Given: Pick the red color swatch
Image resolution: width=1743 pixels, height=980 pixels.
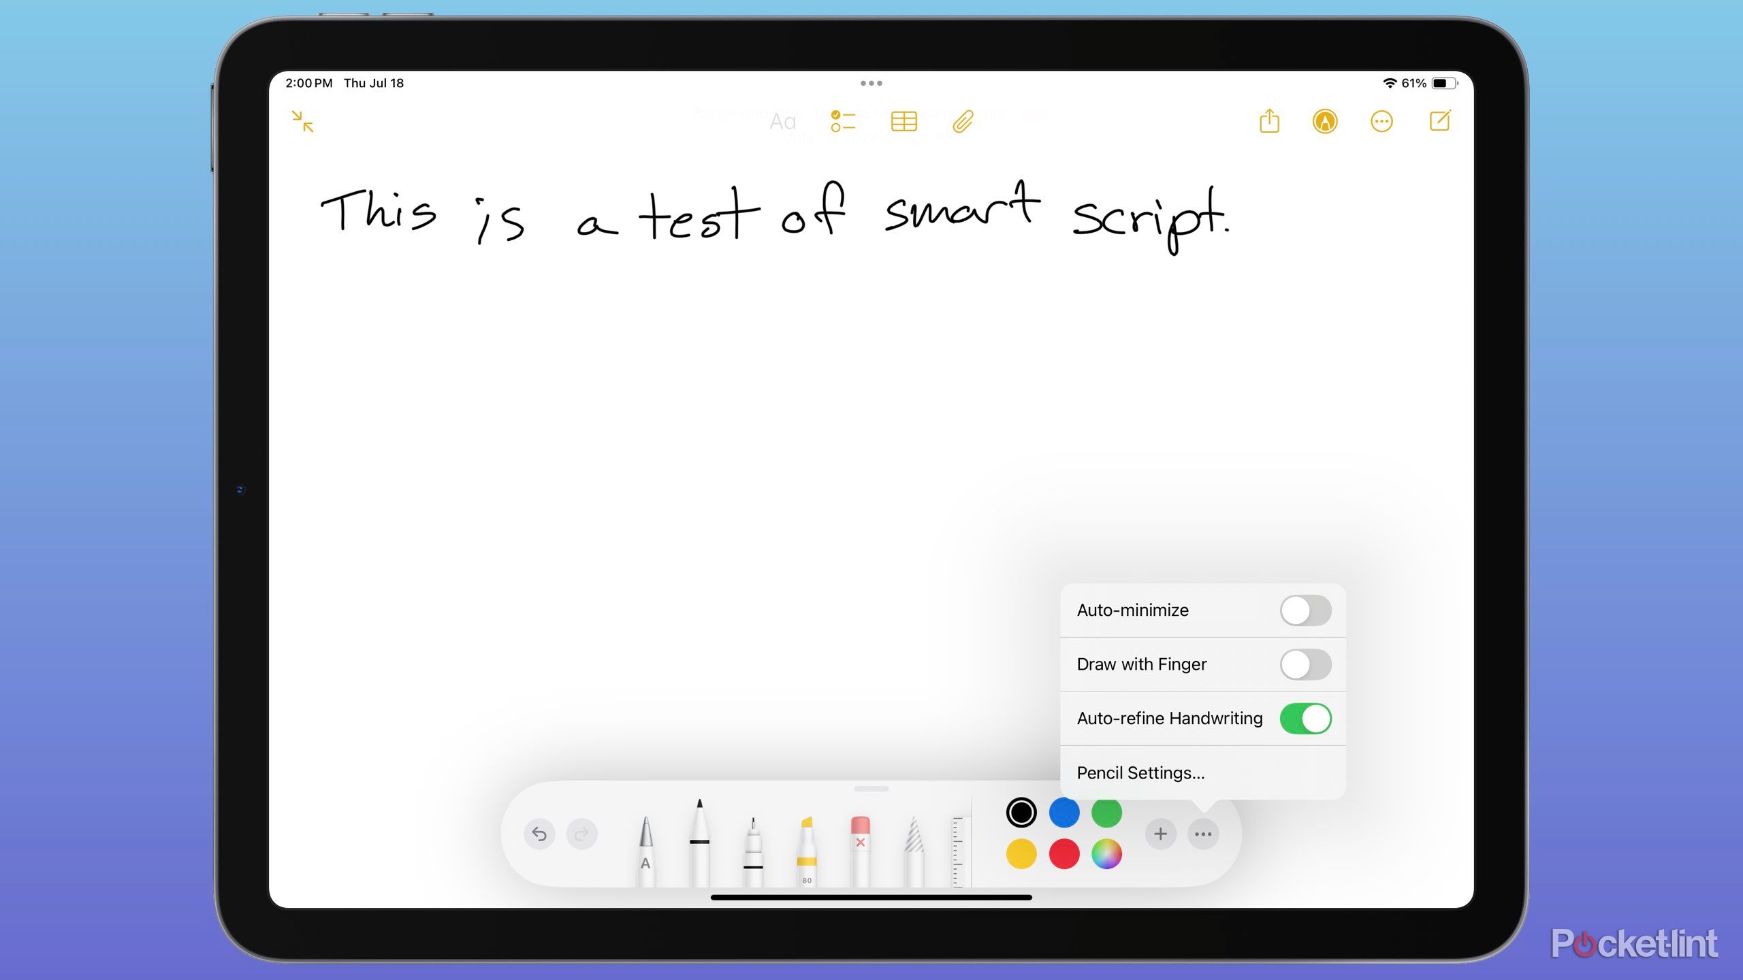Looking at the screenshot, I should tap(1064, 854).
